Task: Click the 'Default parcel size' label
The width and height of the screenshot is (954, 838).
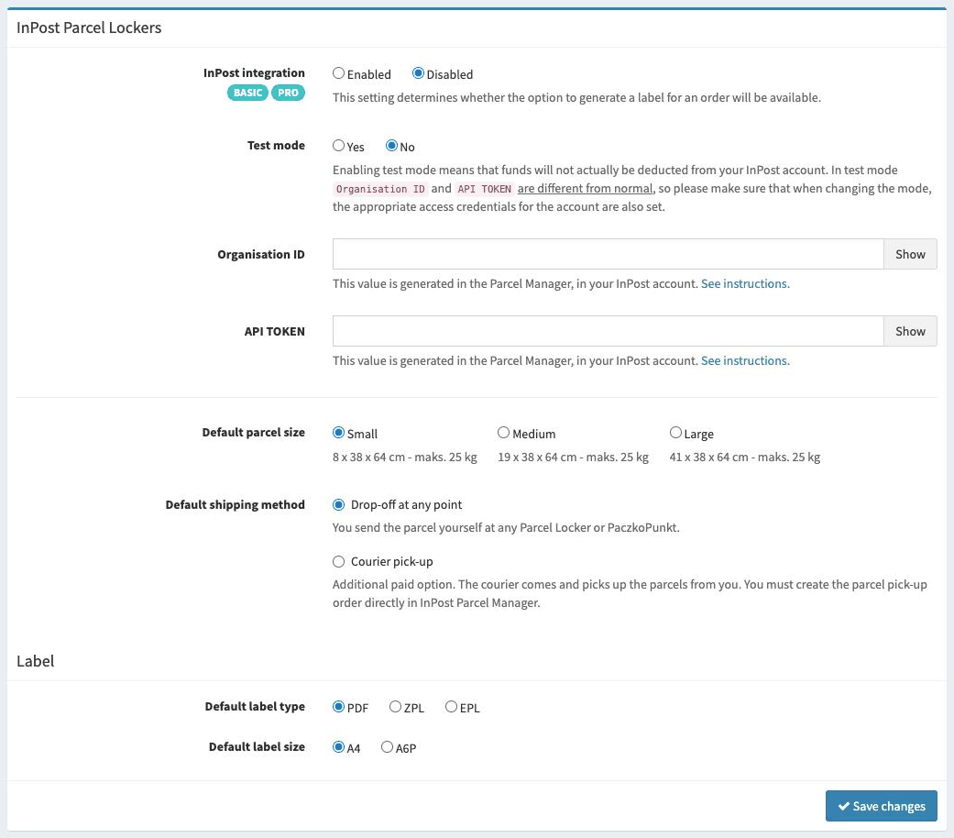Action: click(254, 433)
